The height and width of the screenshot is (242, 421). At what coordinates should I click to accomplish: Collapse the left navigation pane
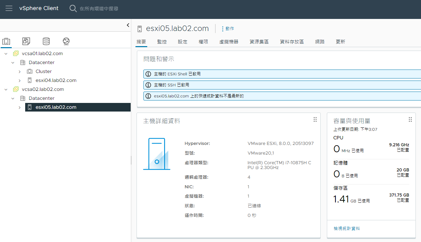[128, 25]
